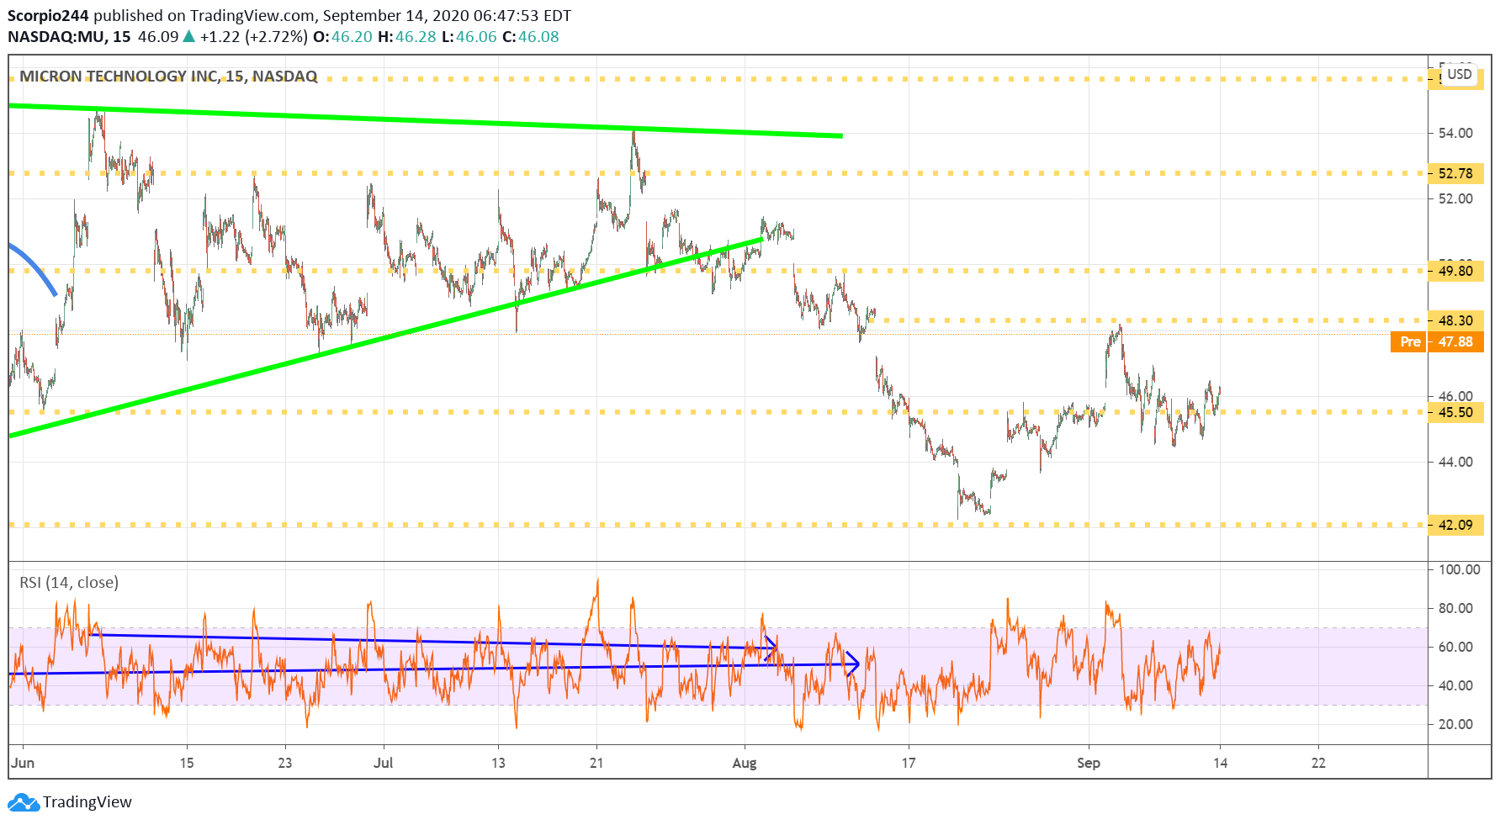Click the orange 47.88 pre-market price label
The image size is (1500, 825).
(1455, 341)
